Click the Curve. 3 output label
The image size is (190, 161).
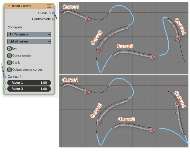tap(44, 13)
